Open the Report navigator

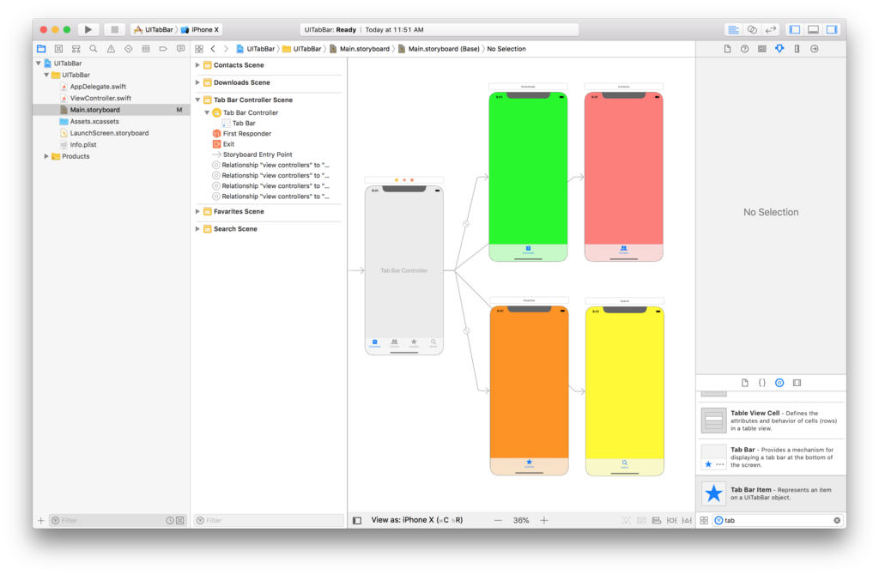(180, 49)
